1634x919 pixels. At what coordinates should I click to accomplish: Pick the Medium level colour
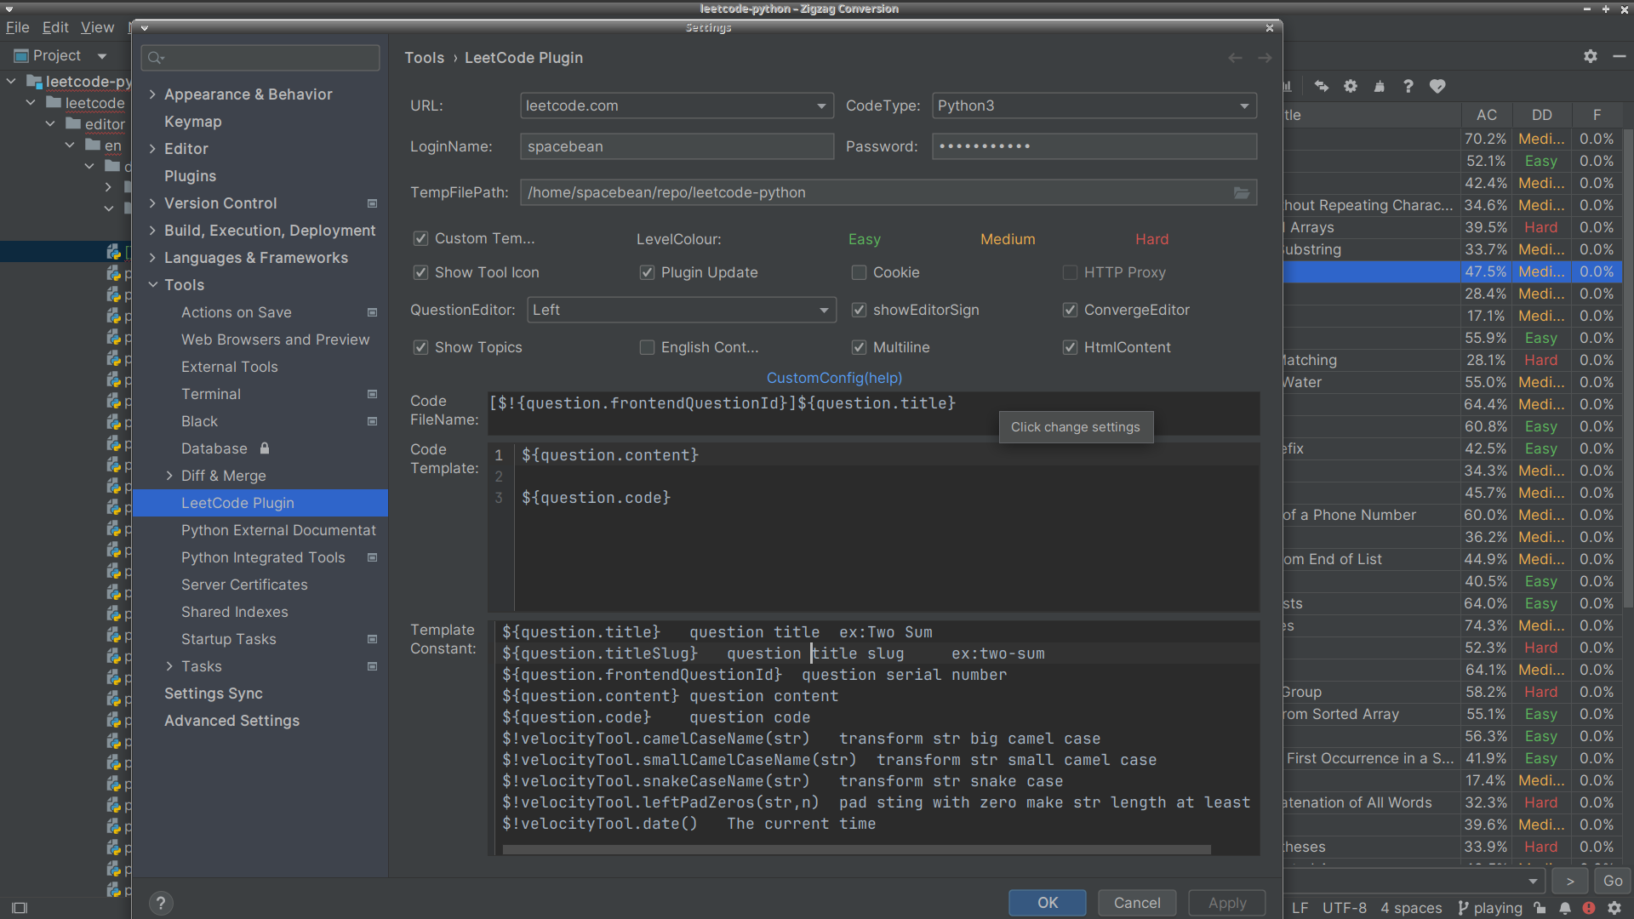(x=1008, y=240)
